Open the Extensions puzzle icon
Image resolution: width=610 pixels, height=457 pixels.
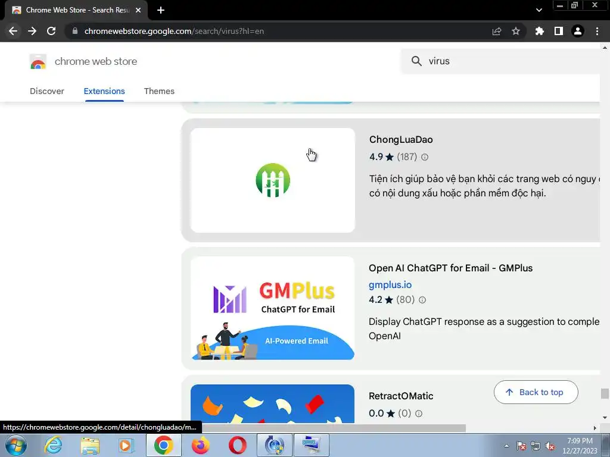(539, 31)
